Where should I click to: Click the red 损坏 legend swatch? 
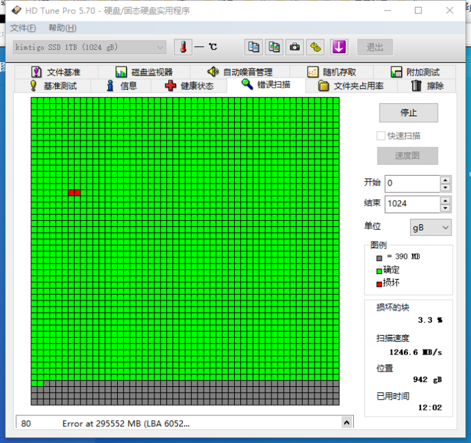coord(379,284)
